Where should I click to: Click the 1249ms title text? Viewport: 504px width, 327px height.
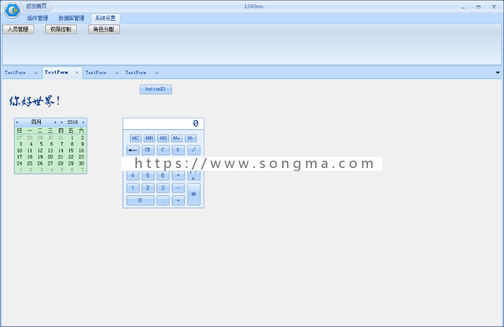click(254, 6)
